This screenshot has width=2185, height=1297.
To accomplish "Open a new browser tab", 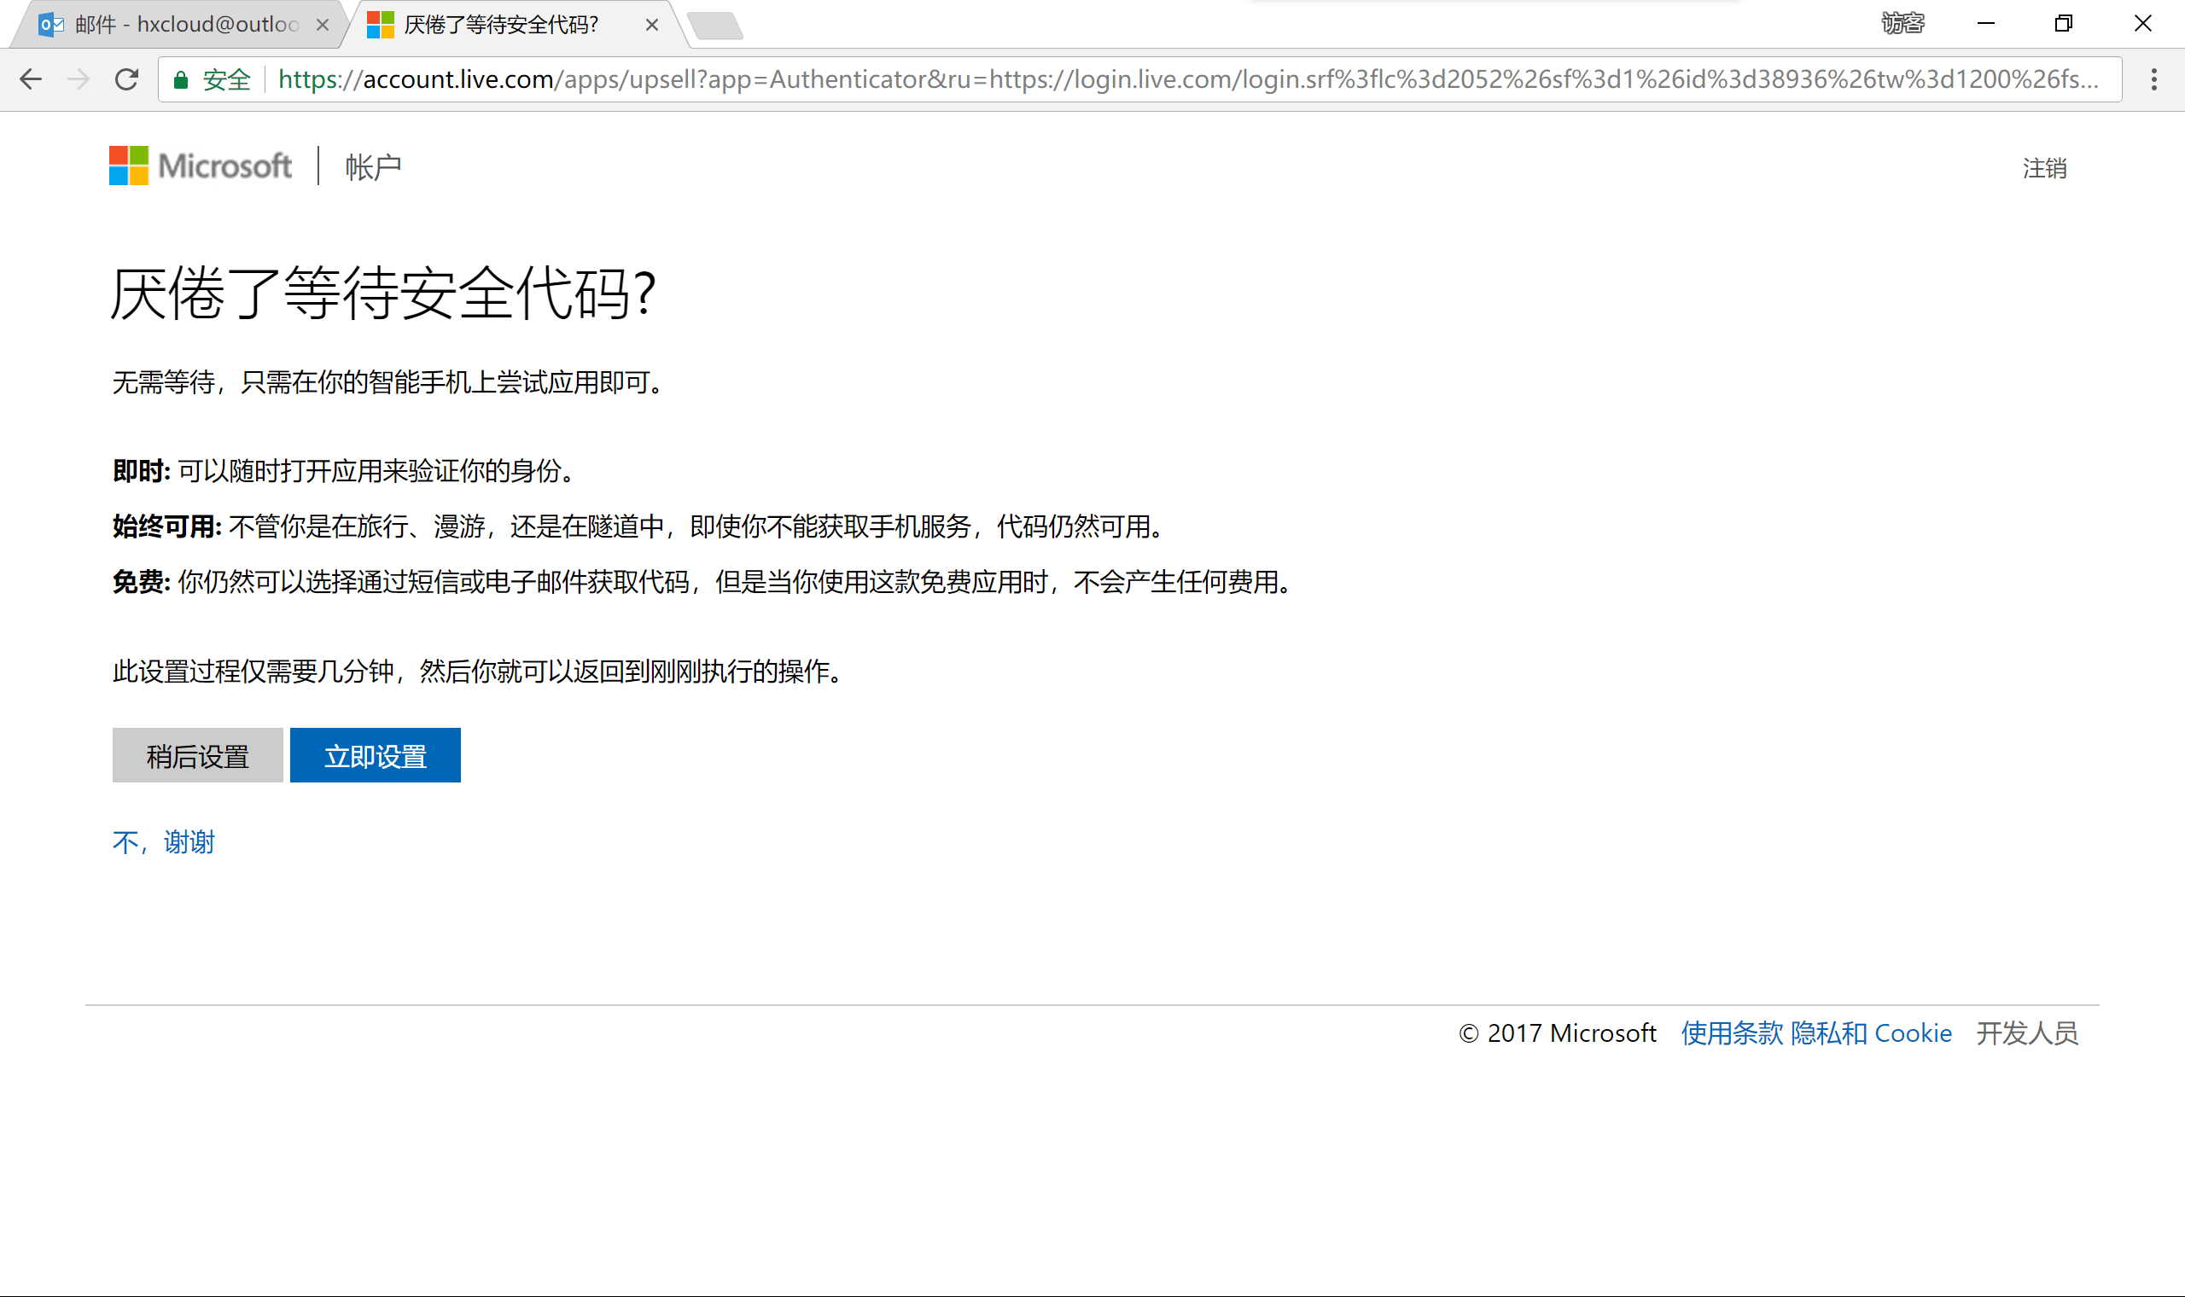I will click(x=716, y=26).
